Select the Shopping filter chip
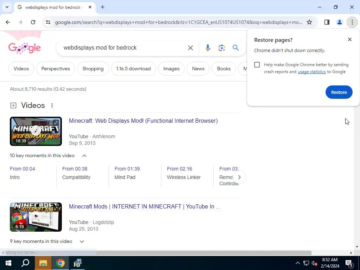 (93, 69)
